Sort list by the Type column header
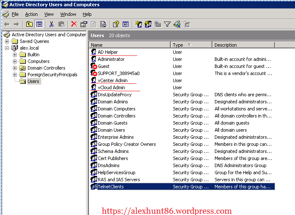The image size is (295, 215). click(191, 45)
